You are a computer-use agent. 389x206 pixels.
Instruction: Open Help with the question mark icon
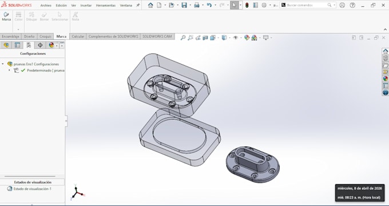352,5
